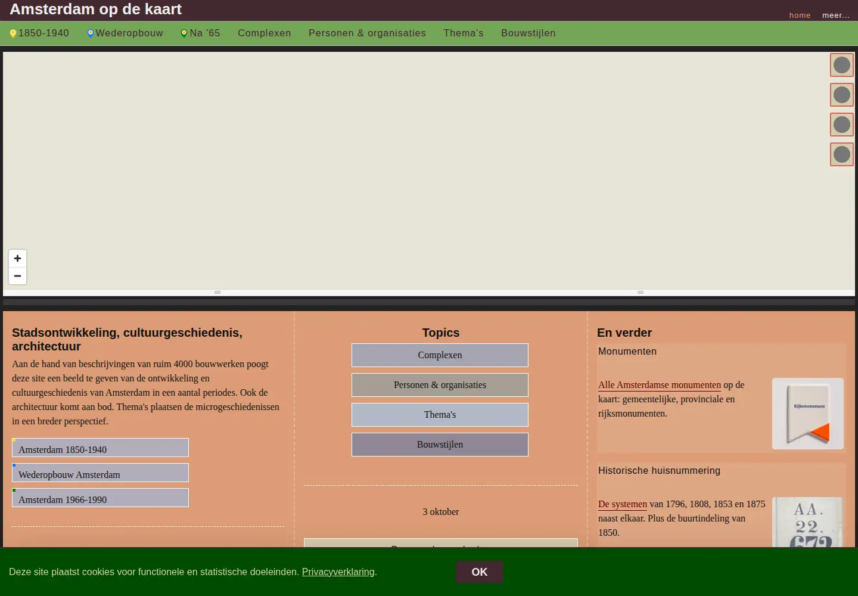
Task: Click the Personen & organisaties button under Topics
Action: (440, 385)
